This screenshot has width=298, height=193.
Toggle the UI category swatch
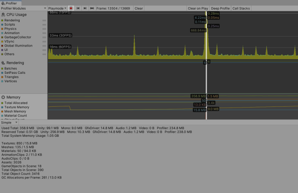(x=2, y=50)
